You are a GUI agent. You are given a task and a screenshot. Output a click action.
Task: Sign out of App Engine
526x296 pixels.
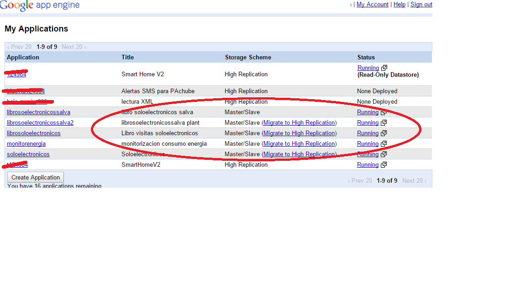[x=421, y=5]
